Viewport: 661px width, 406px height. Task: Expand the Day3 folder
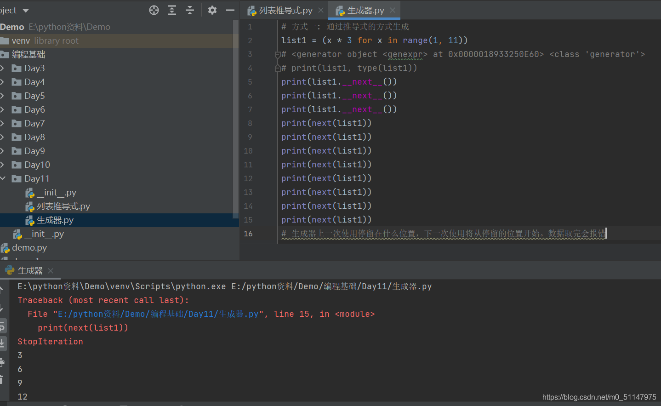coord(2,68)
